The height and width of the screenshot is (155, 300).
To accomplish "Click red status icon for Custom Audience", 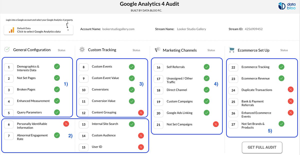I will coord(141,136).
